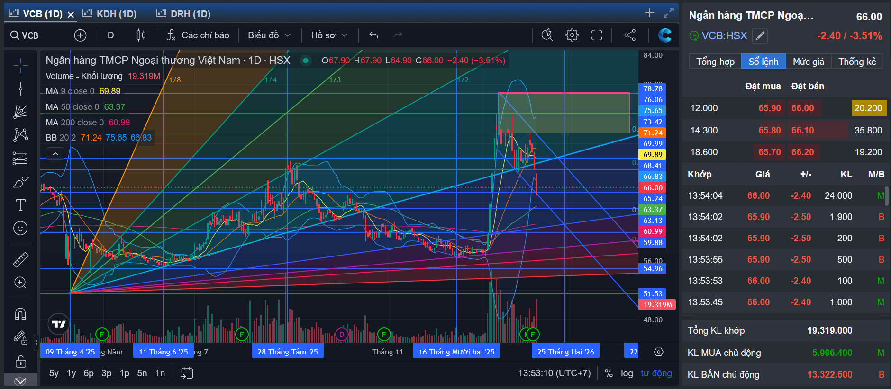Image resolution: width=891 pixels, height=389 pixels.
Task: Click the blue C logo icon
Action: (665, 35)
